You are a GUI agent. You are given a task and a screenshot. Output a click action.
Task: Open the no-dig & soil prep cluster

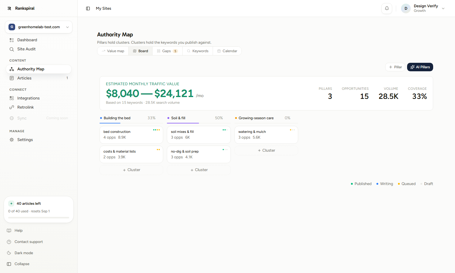[x=199, y=154]
